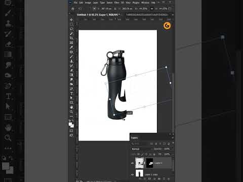Screen dimensions: 243x182
Task: Switch to the second document tab
Action: [x=147, y=15]
